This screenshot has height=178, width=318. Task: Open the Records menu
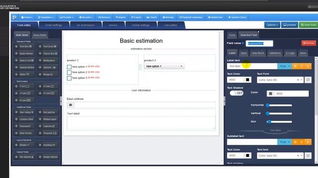point(86,17)
